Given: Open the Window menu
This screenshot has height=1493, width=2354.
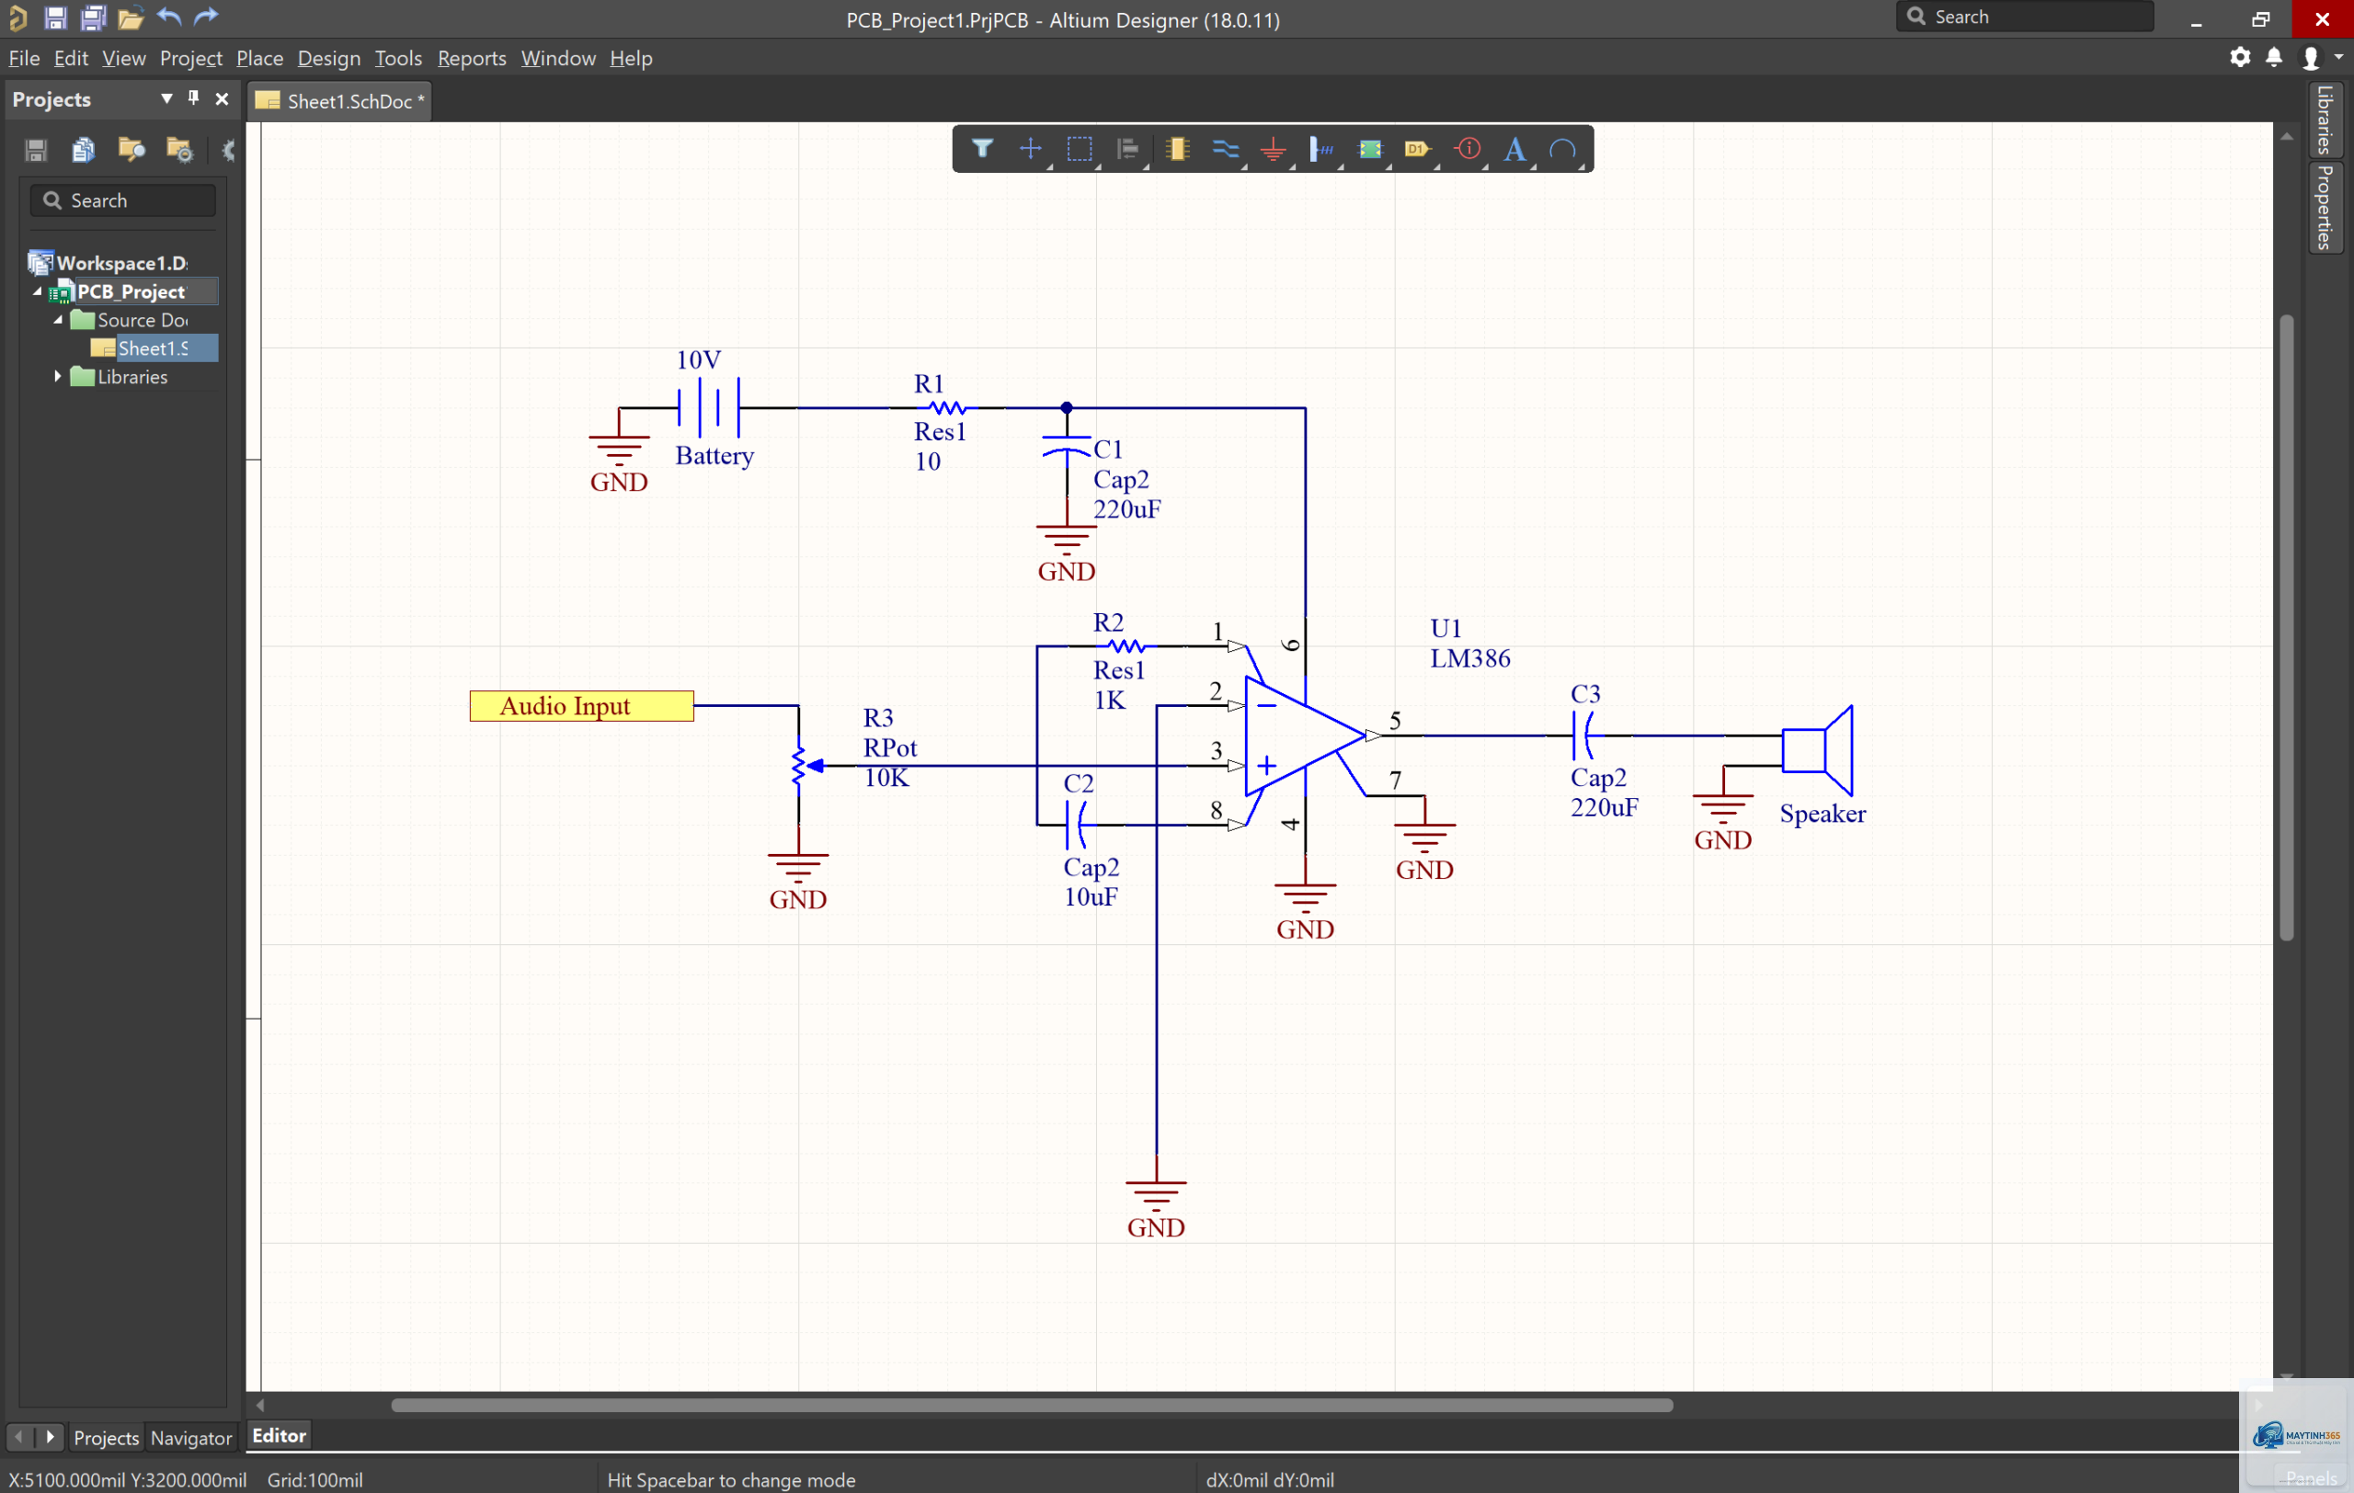Looking at the screenshot, I should (558, 59).
